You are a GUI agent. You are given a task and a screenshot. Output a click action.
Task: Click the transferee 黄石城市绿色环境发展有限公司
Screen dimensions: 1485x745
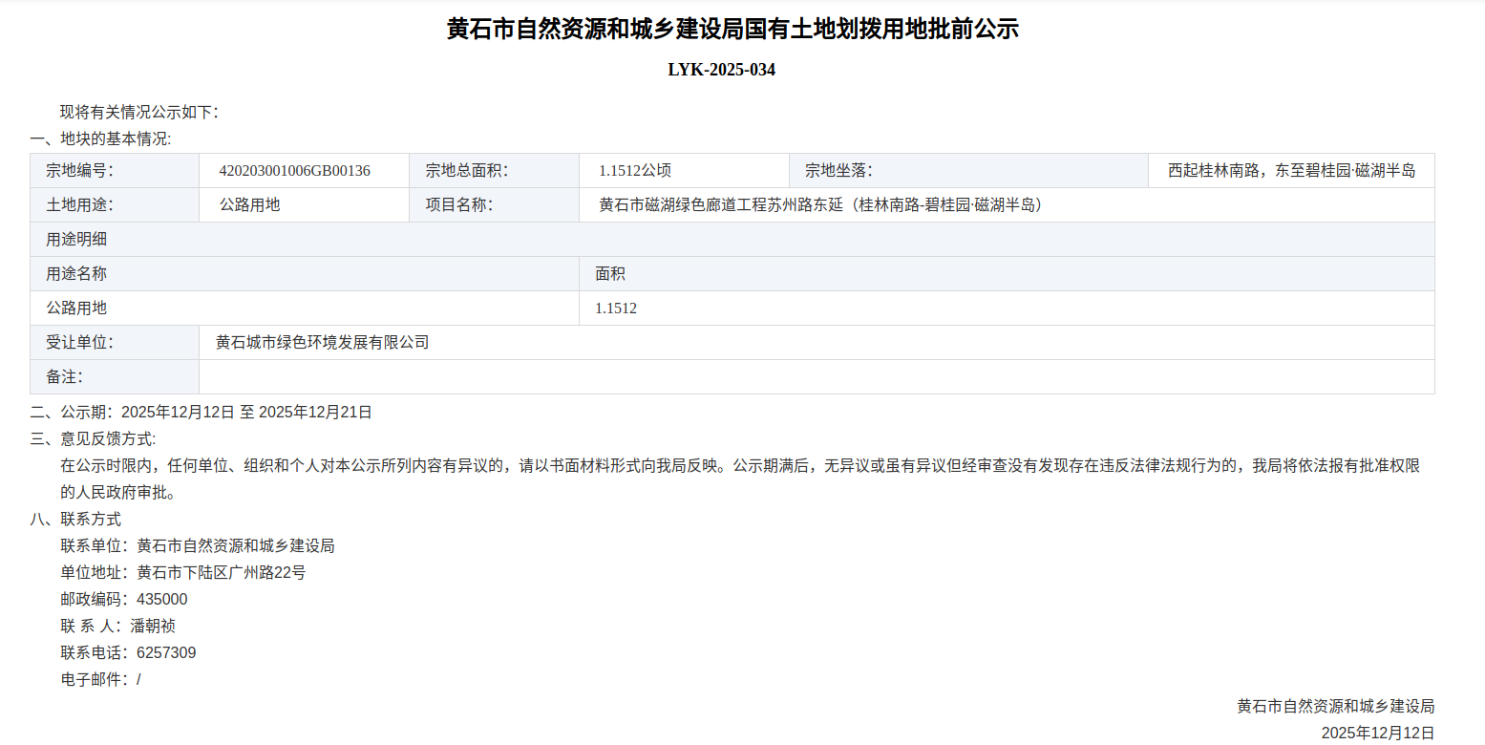pos(322,343)
